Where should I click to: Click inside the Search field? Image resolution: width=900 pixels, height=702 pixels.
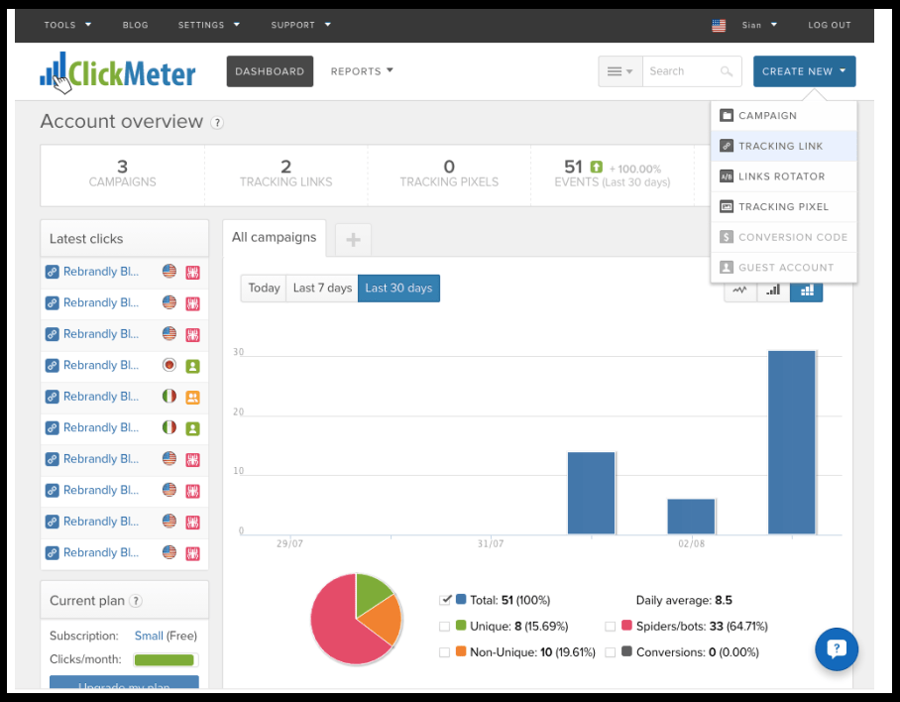[x=684, y=70]
